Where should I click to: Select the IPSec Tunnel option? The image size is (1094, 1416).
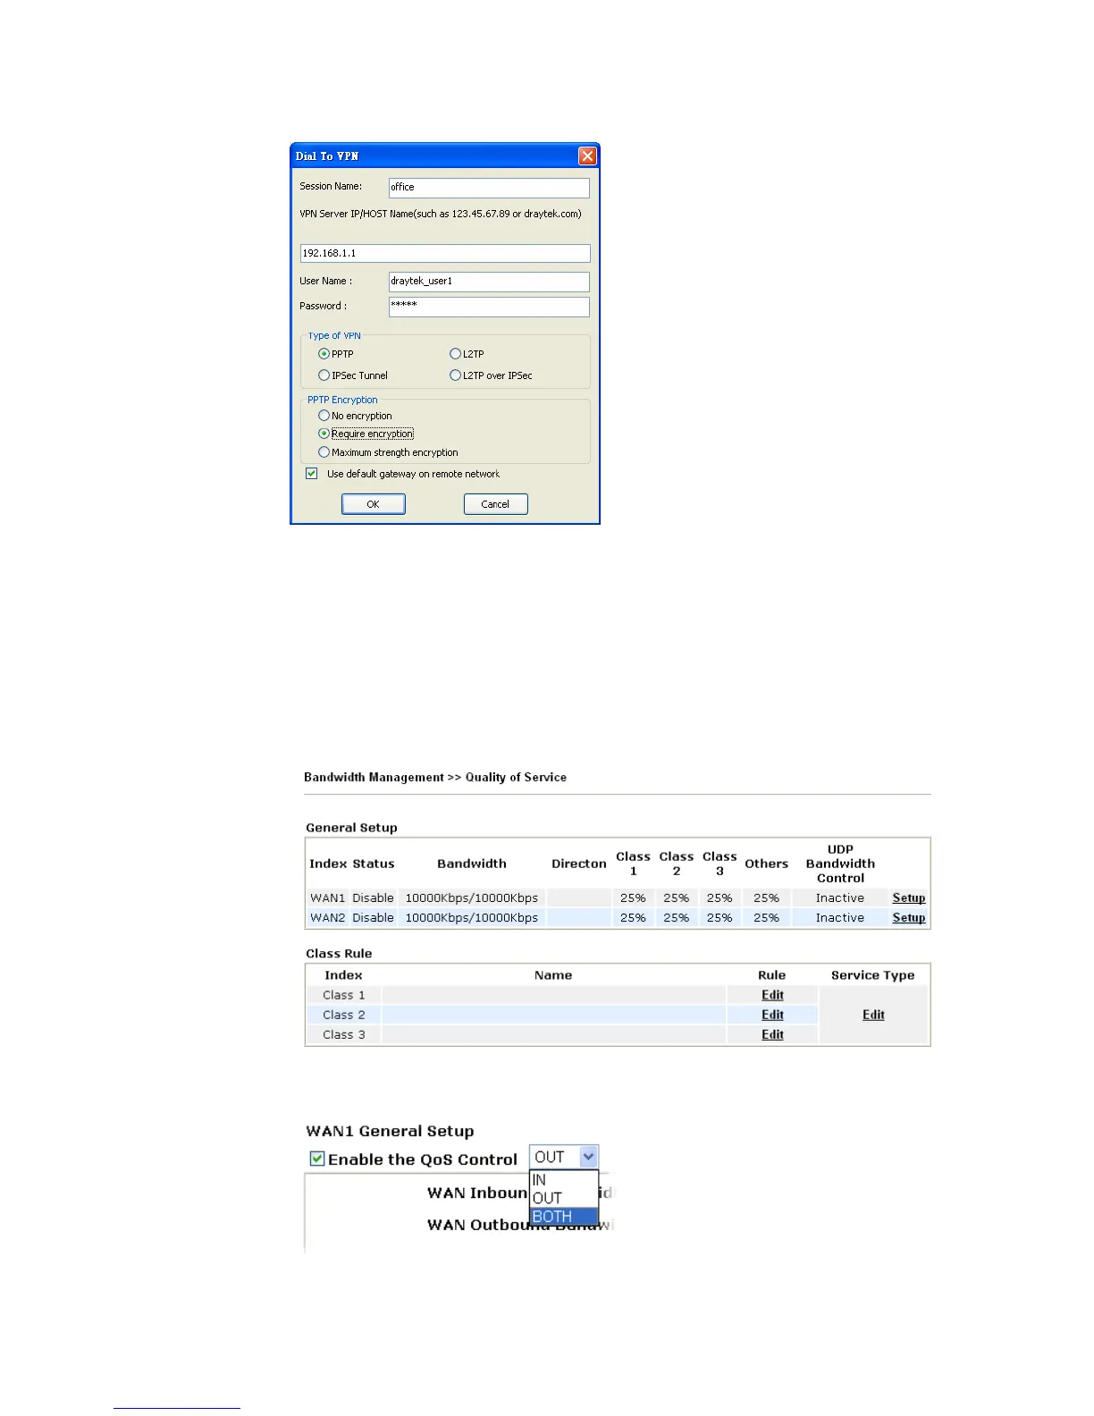click(x=324, y=375)
